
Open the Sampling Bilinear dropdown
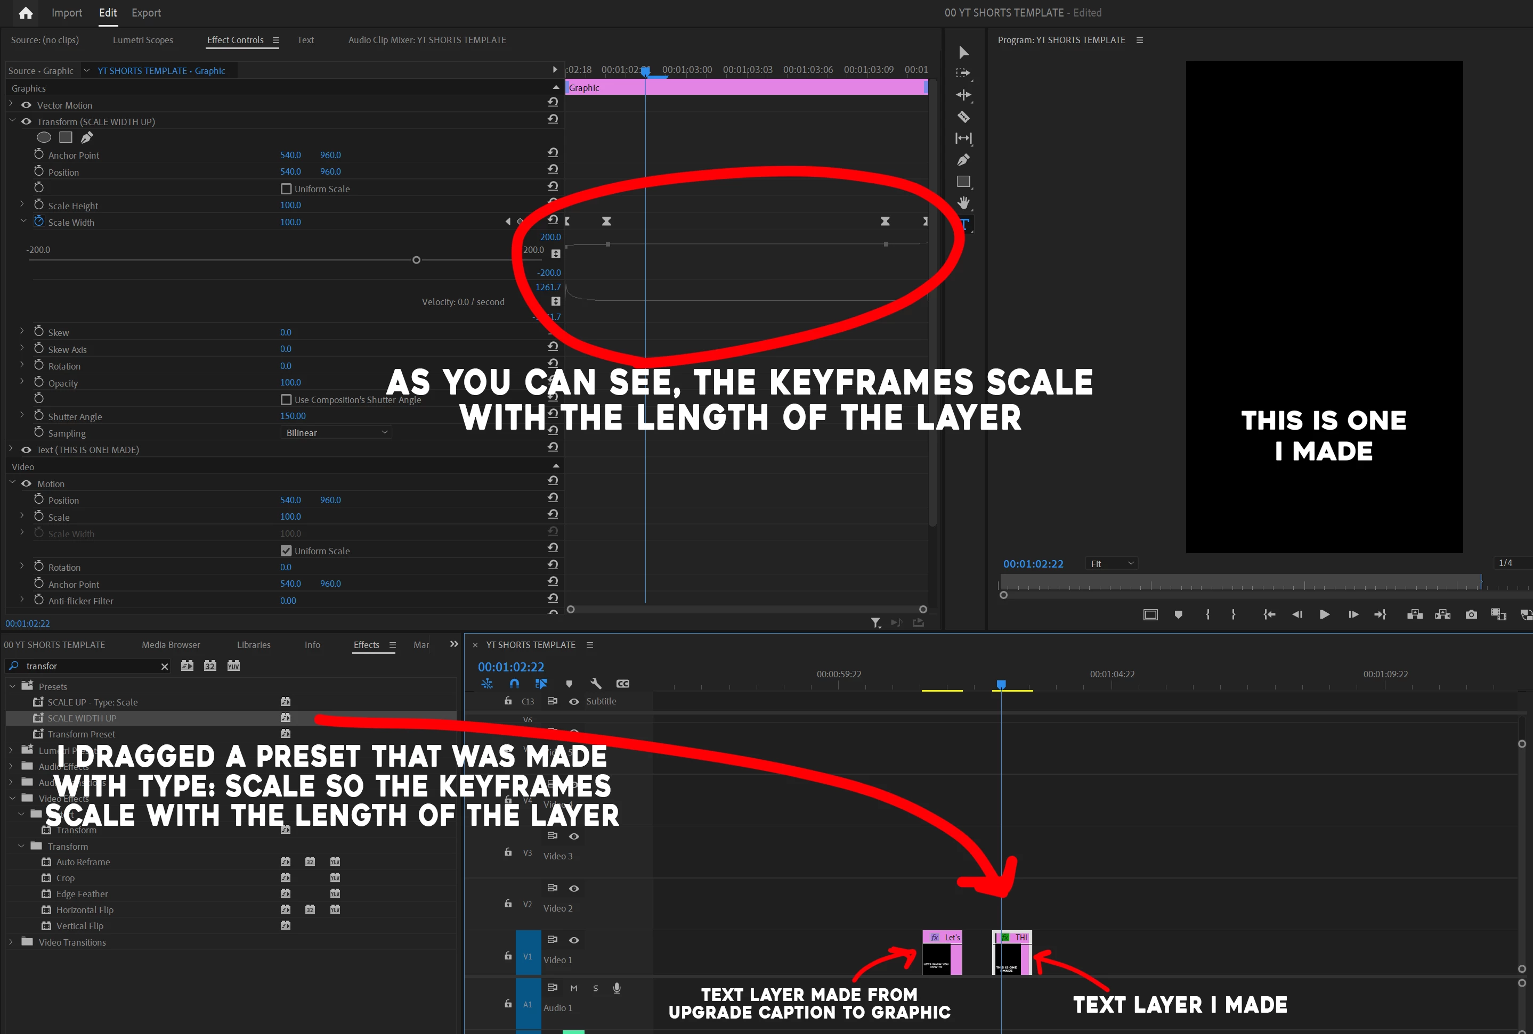(x=336, y=432)
